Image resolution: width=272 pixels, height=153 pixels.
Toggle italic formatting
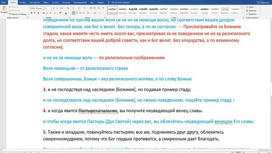[x=34, y=13]
